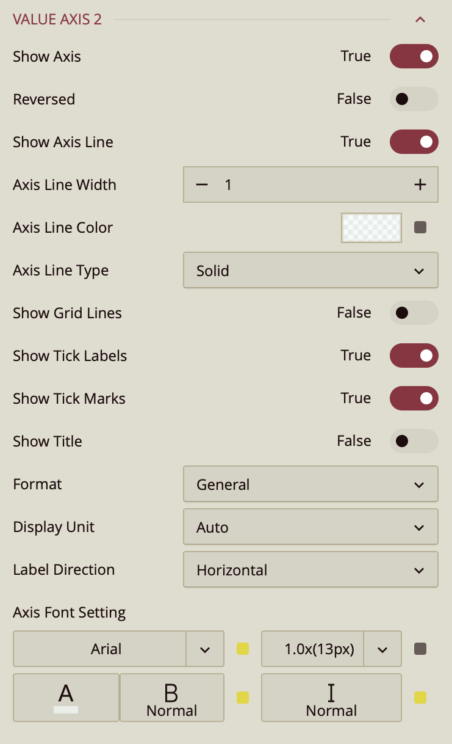Open the Format dropdown showing General
The image size is (452, 744).
point(310,484)
